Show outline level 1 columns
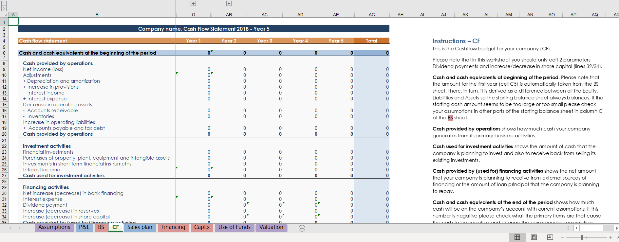 click(4, 3)
